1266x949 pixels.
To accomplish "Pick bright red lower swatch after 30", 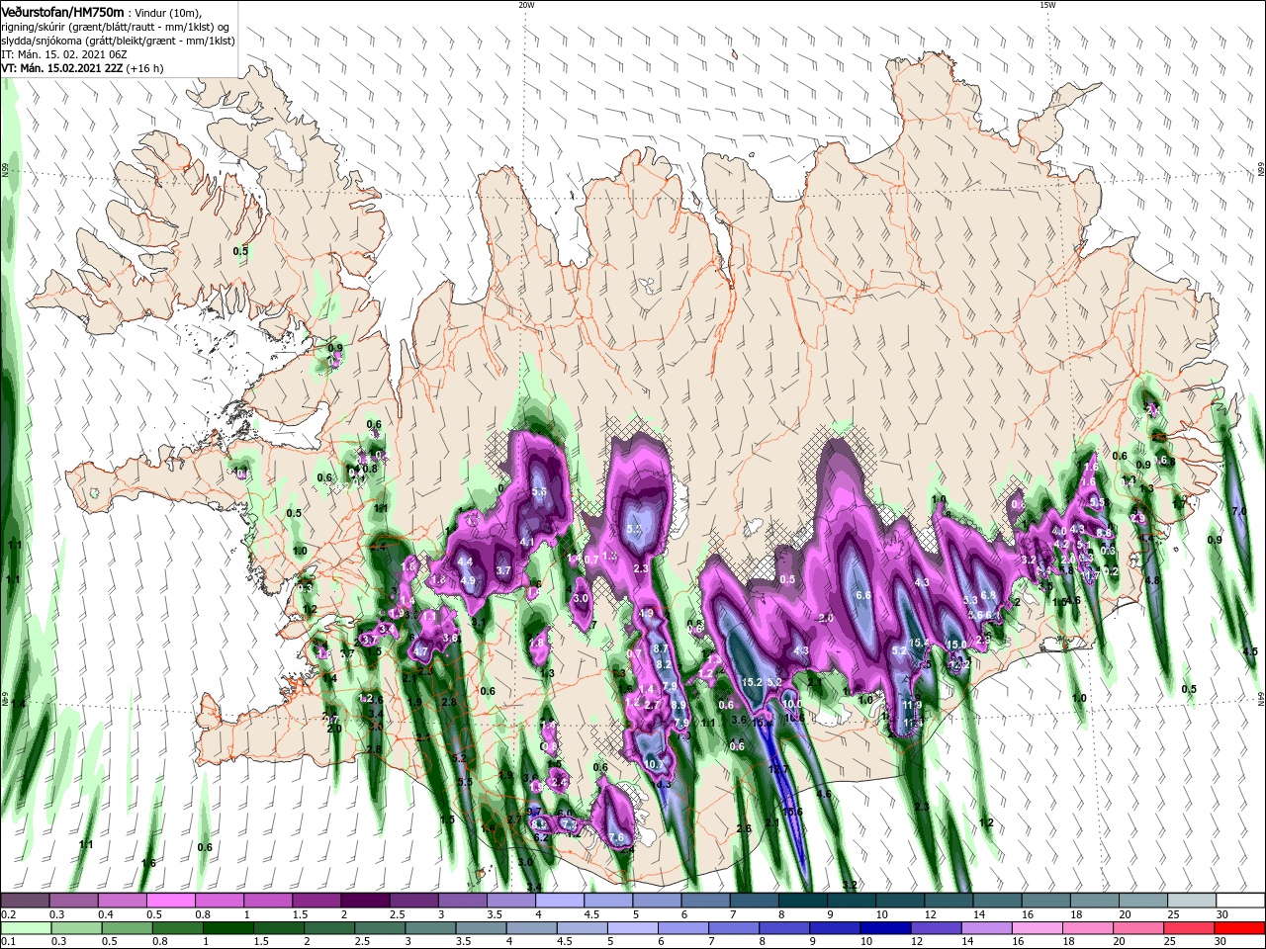I will coord(1240,928).
